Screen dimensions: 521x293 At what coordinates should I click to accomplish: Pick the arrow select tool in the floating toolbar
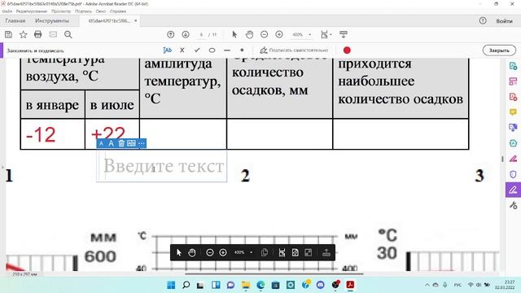(179, 252)
